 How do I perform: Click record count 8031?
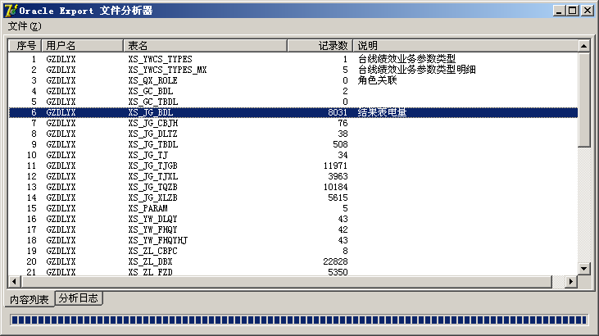pyautogui.click(x=338, y=113)
